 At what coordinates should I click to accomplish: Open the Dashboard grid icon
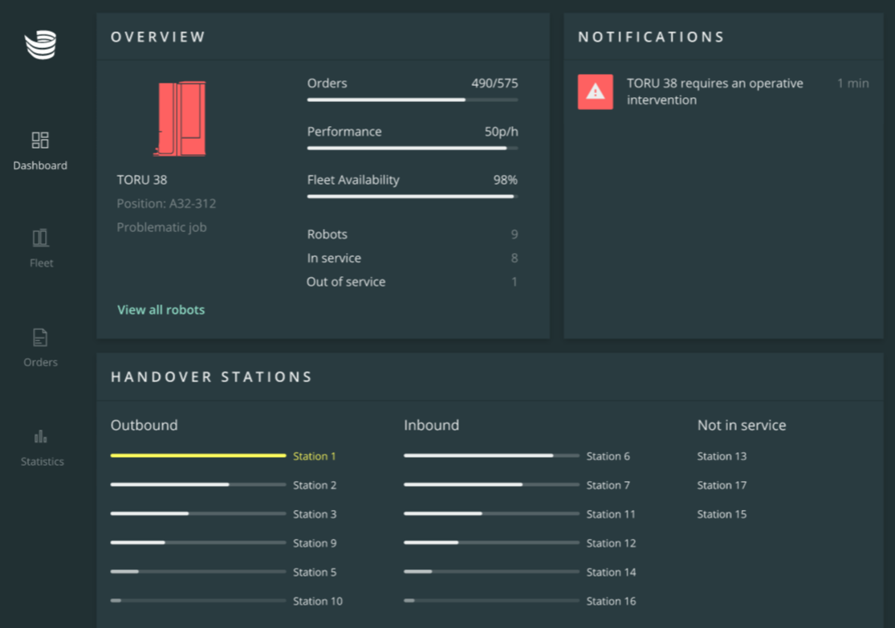tap(40, 141)
